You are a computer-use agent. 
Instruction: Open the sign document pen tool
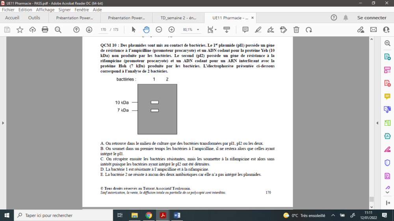(x=271, y=29)
